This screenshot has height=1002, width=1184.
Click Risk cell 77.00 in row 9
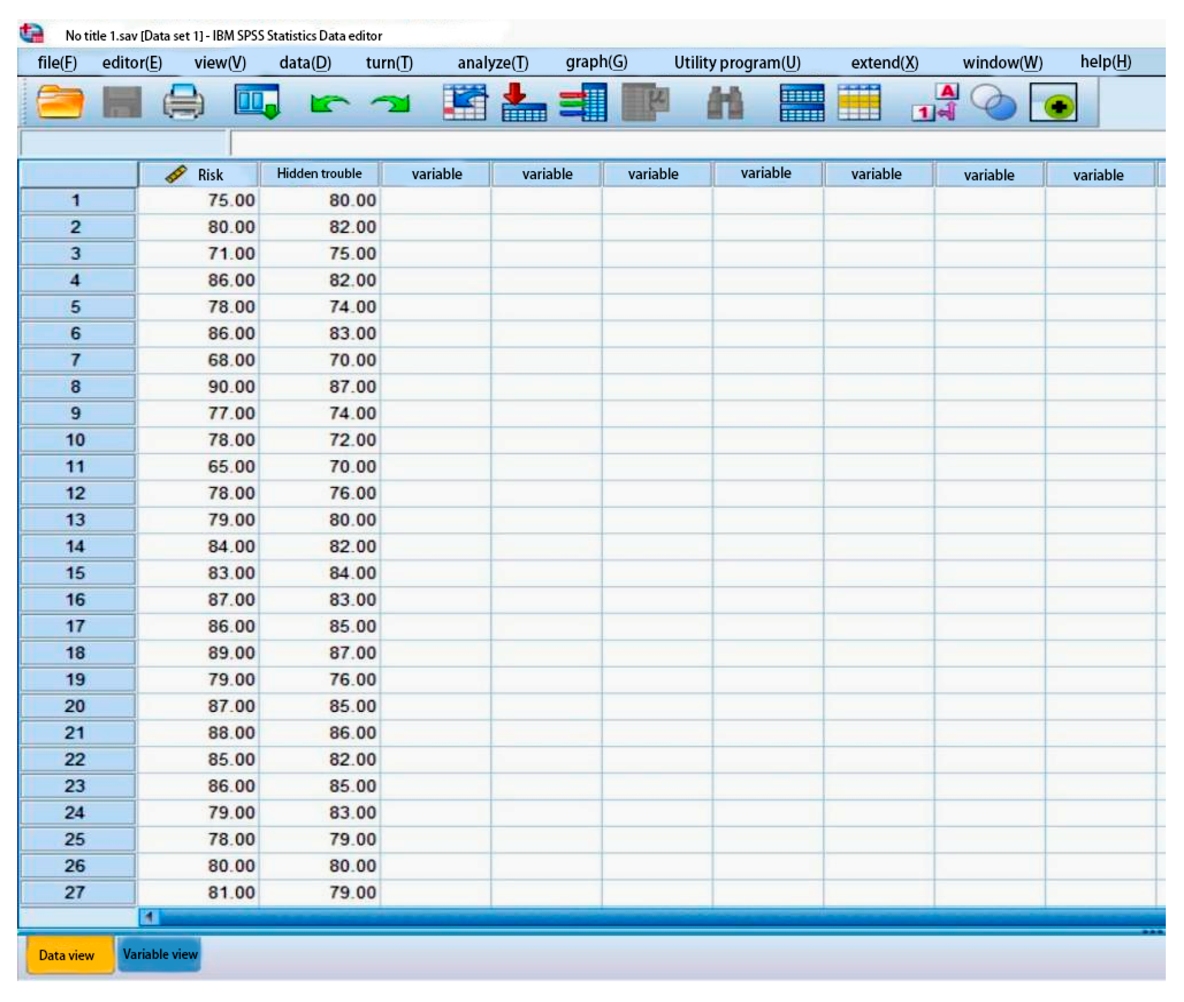click(x=199, y=414)
